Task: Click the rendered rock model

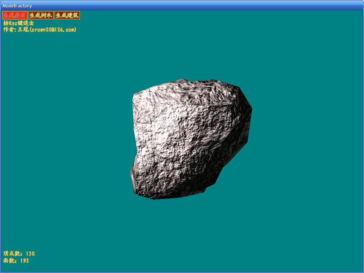Action: (191, 139)
